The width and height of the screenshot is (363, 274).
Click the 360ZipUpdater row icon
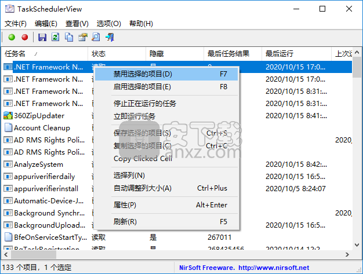tap(8, 116)
